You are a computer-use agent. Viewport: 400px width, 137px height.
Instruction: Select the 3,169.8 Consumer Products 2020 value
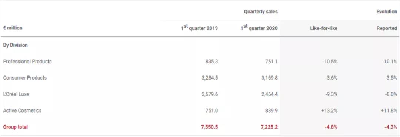pos(269,78)
